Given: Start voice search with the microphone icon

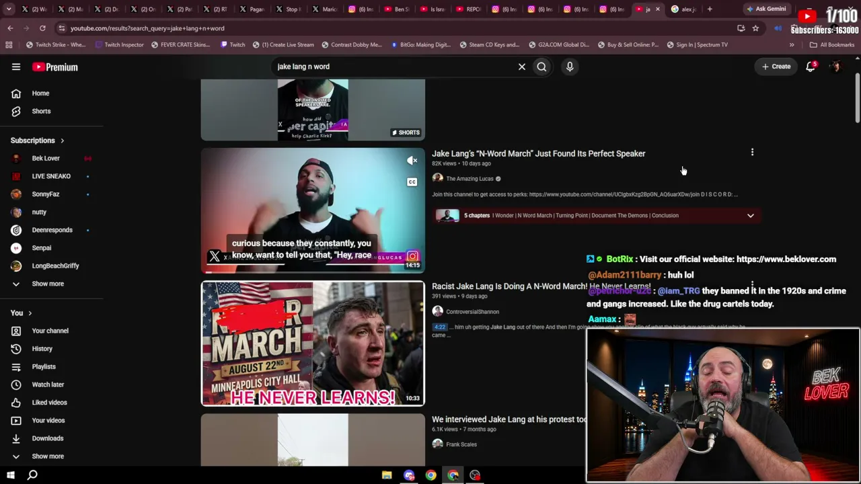Looking at the screenshot, I should click(570, 67).
